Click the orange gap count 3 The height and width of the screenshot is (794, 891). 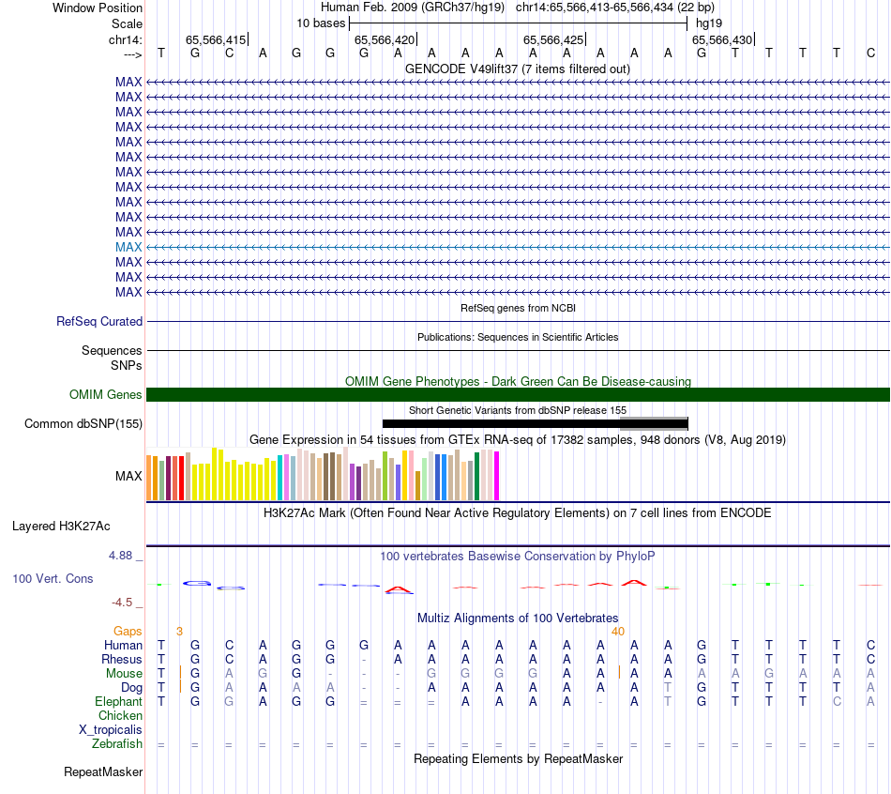(x=179, y=632)
